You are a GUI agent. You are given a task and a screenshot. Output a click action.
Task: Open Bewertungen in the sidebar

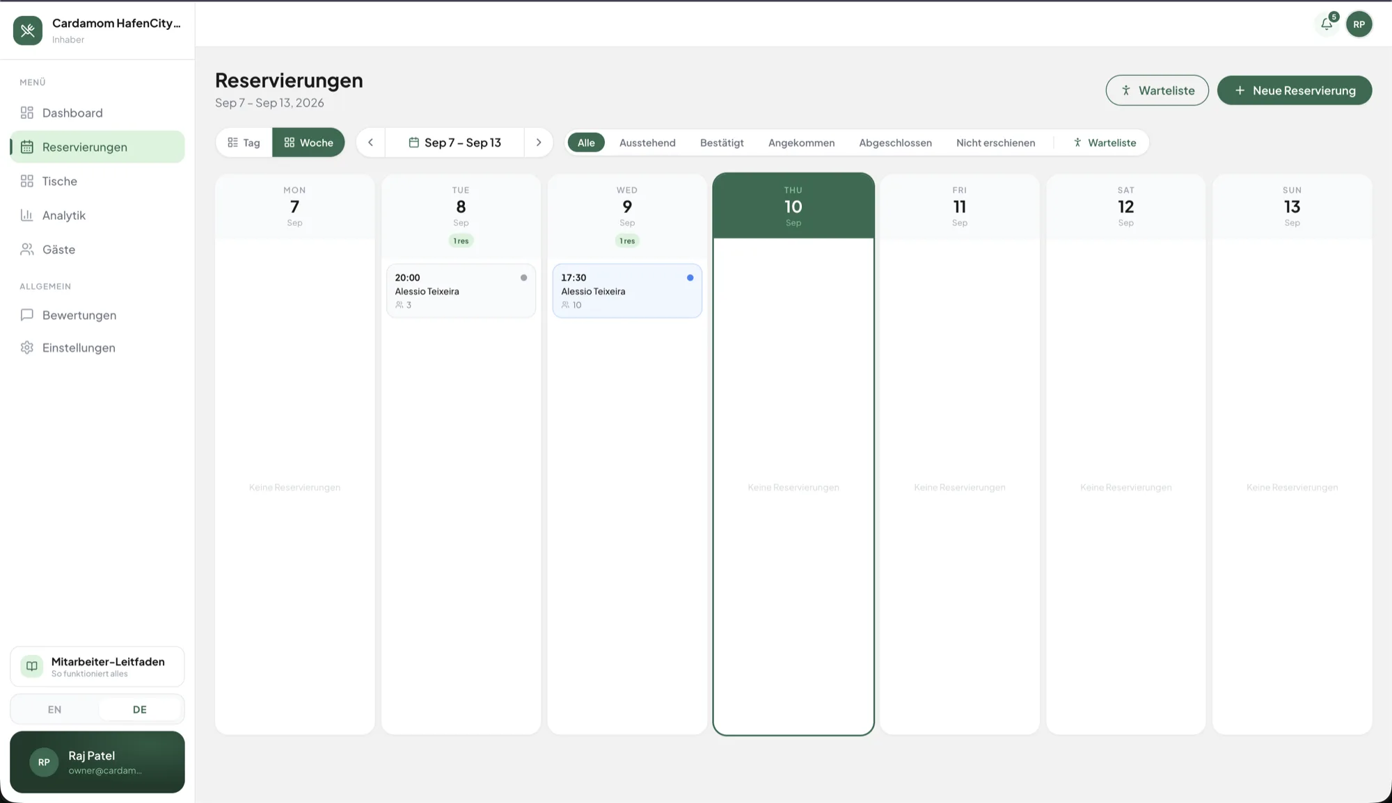[x=97, y=315]
